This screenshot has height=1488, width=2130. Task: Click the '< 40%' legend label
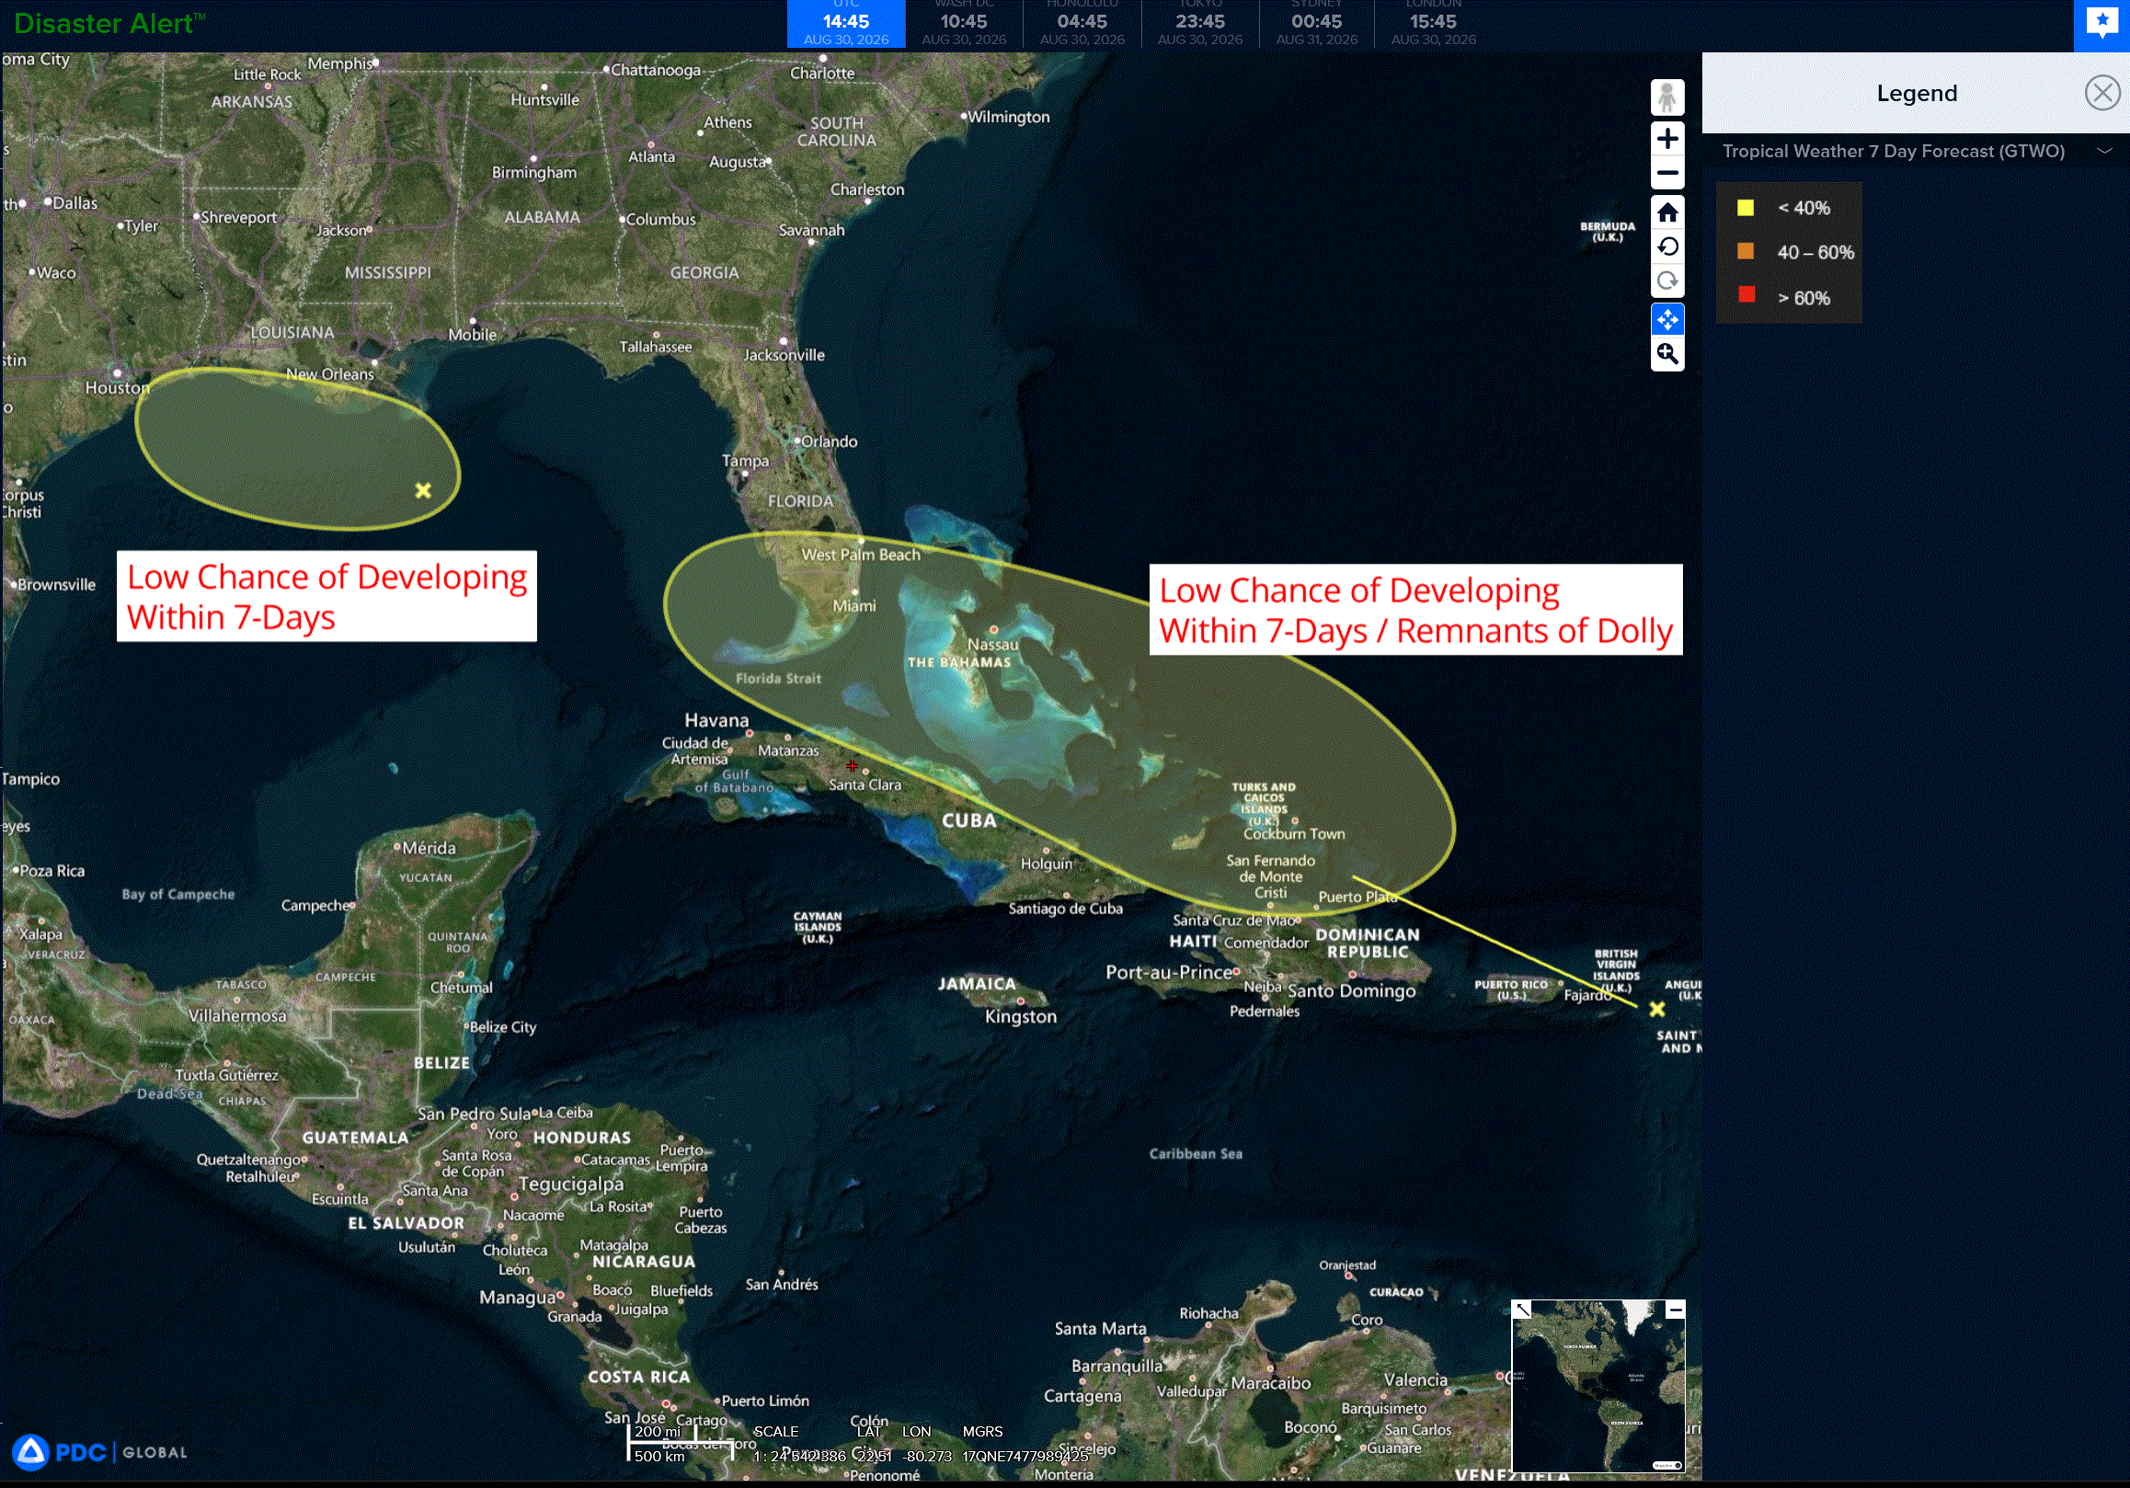[x=1804, y=208]
